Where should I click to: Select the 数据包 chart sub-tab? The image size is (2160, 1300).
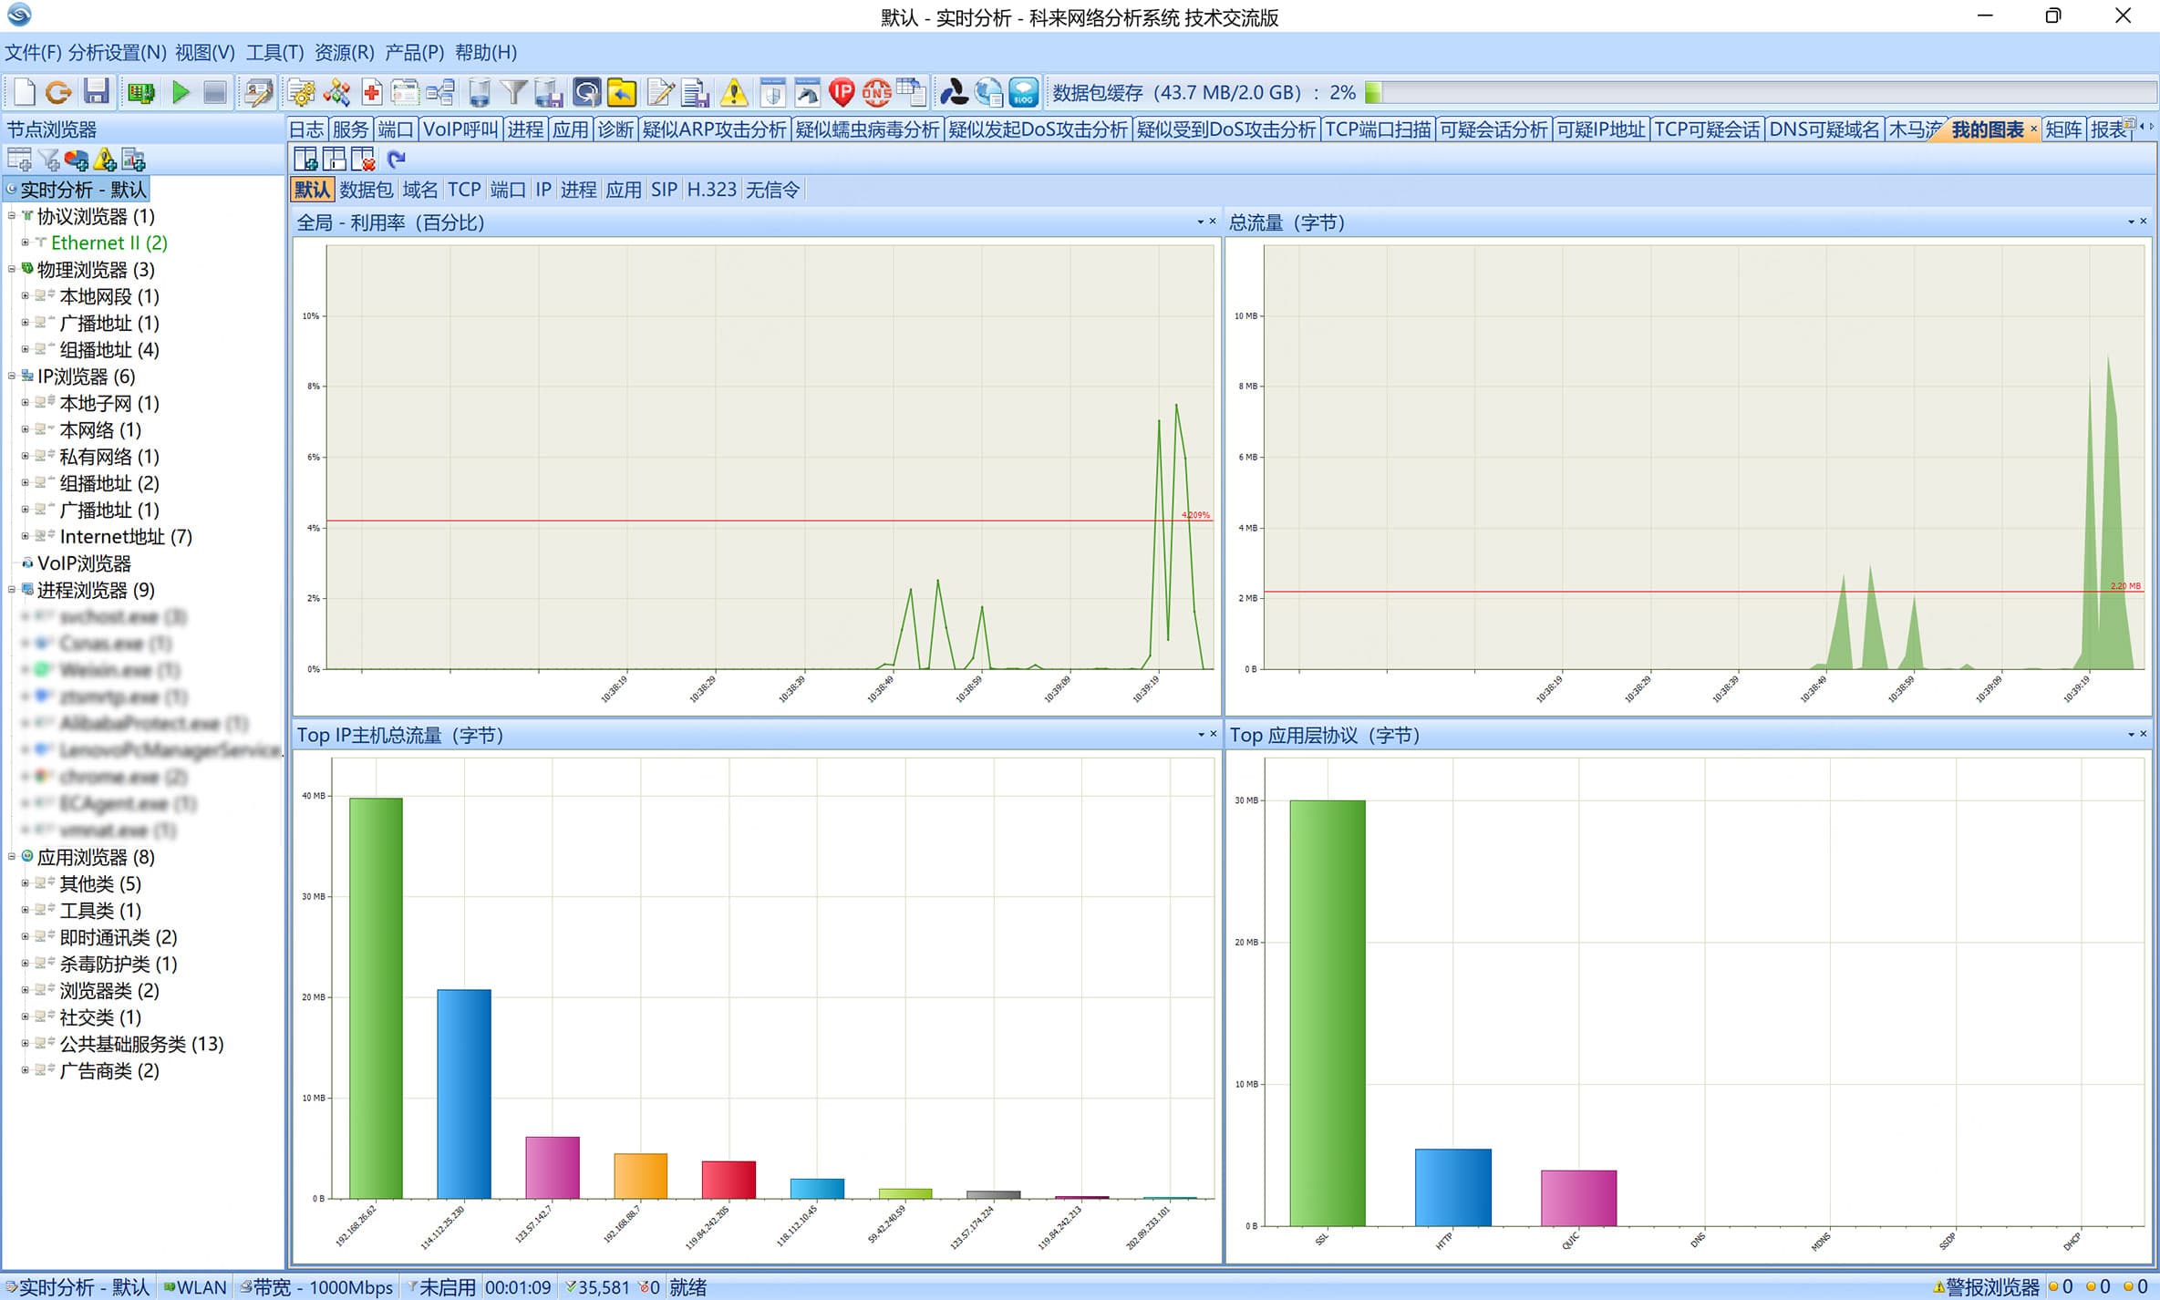tap(366, 190)
